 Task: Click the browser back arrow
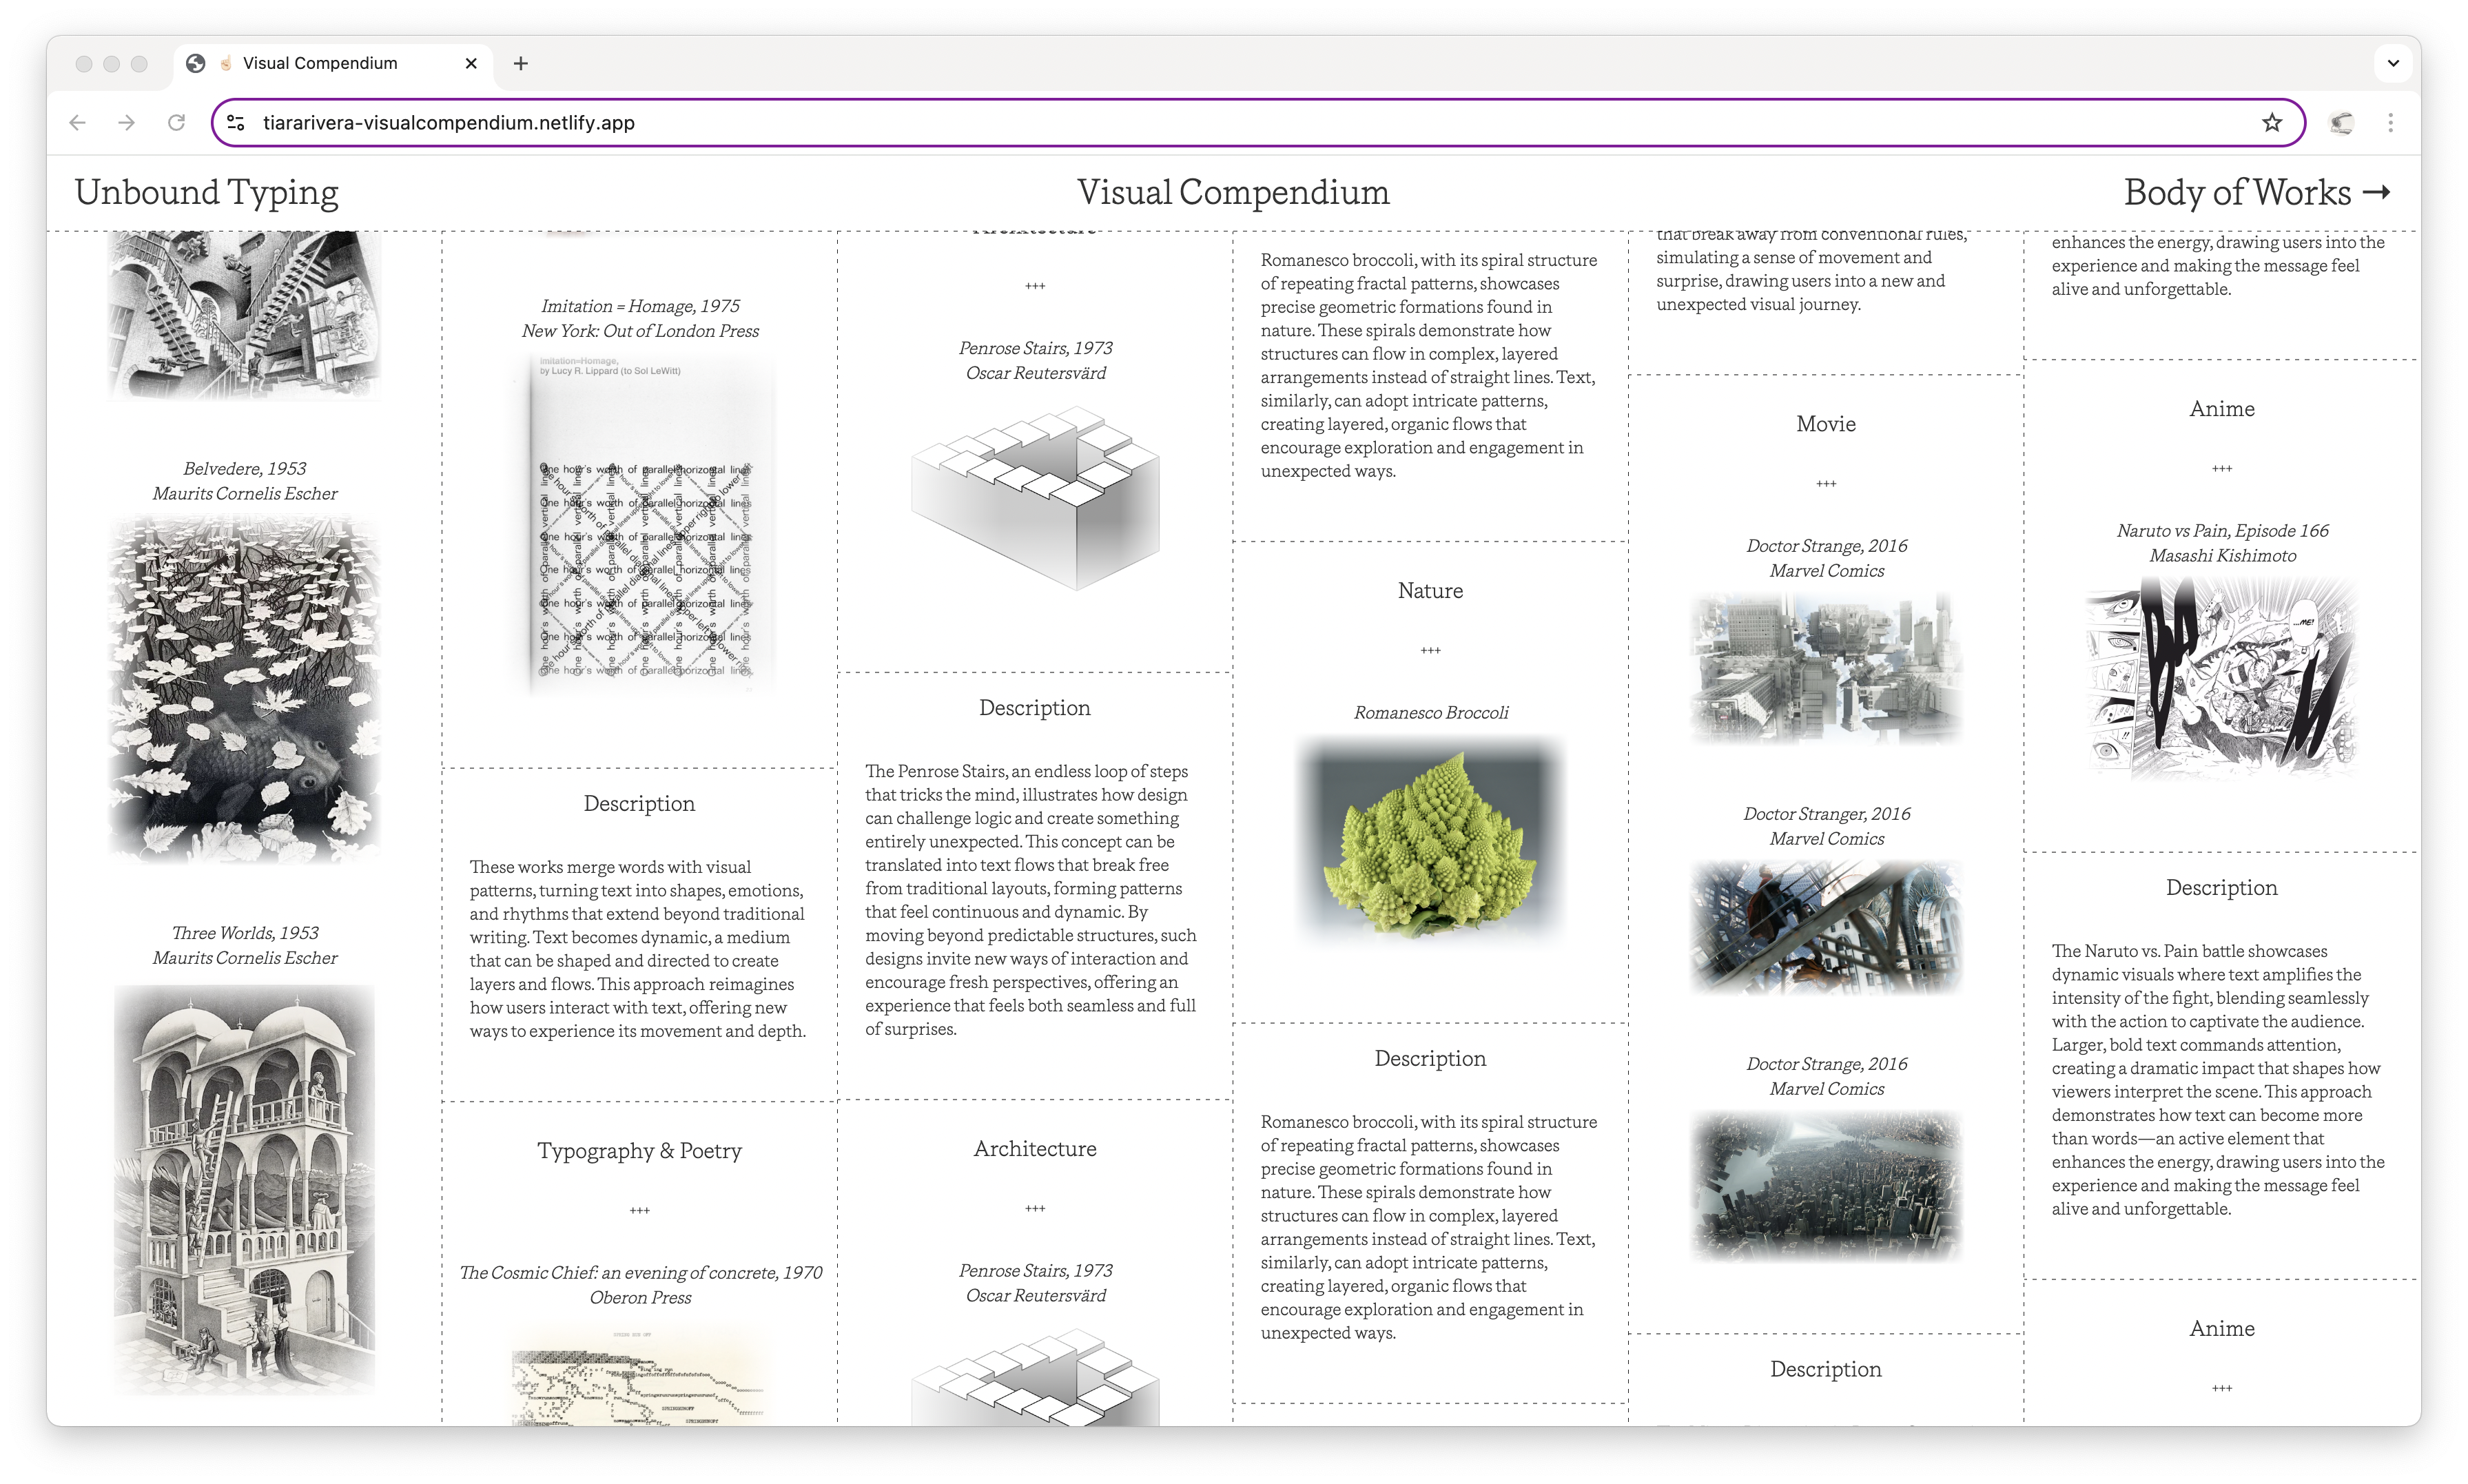point(78,123)
